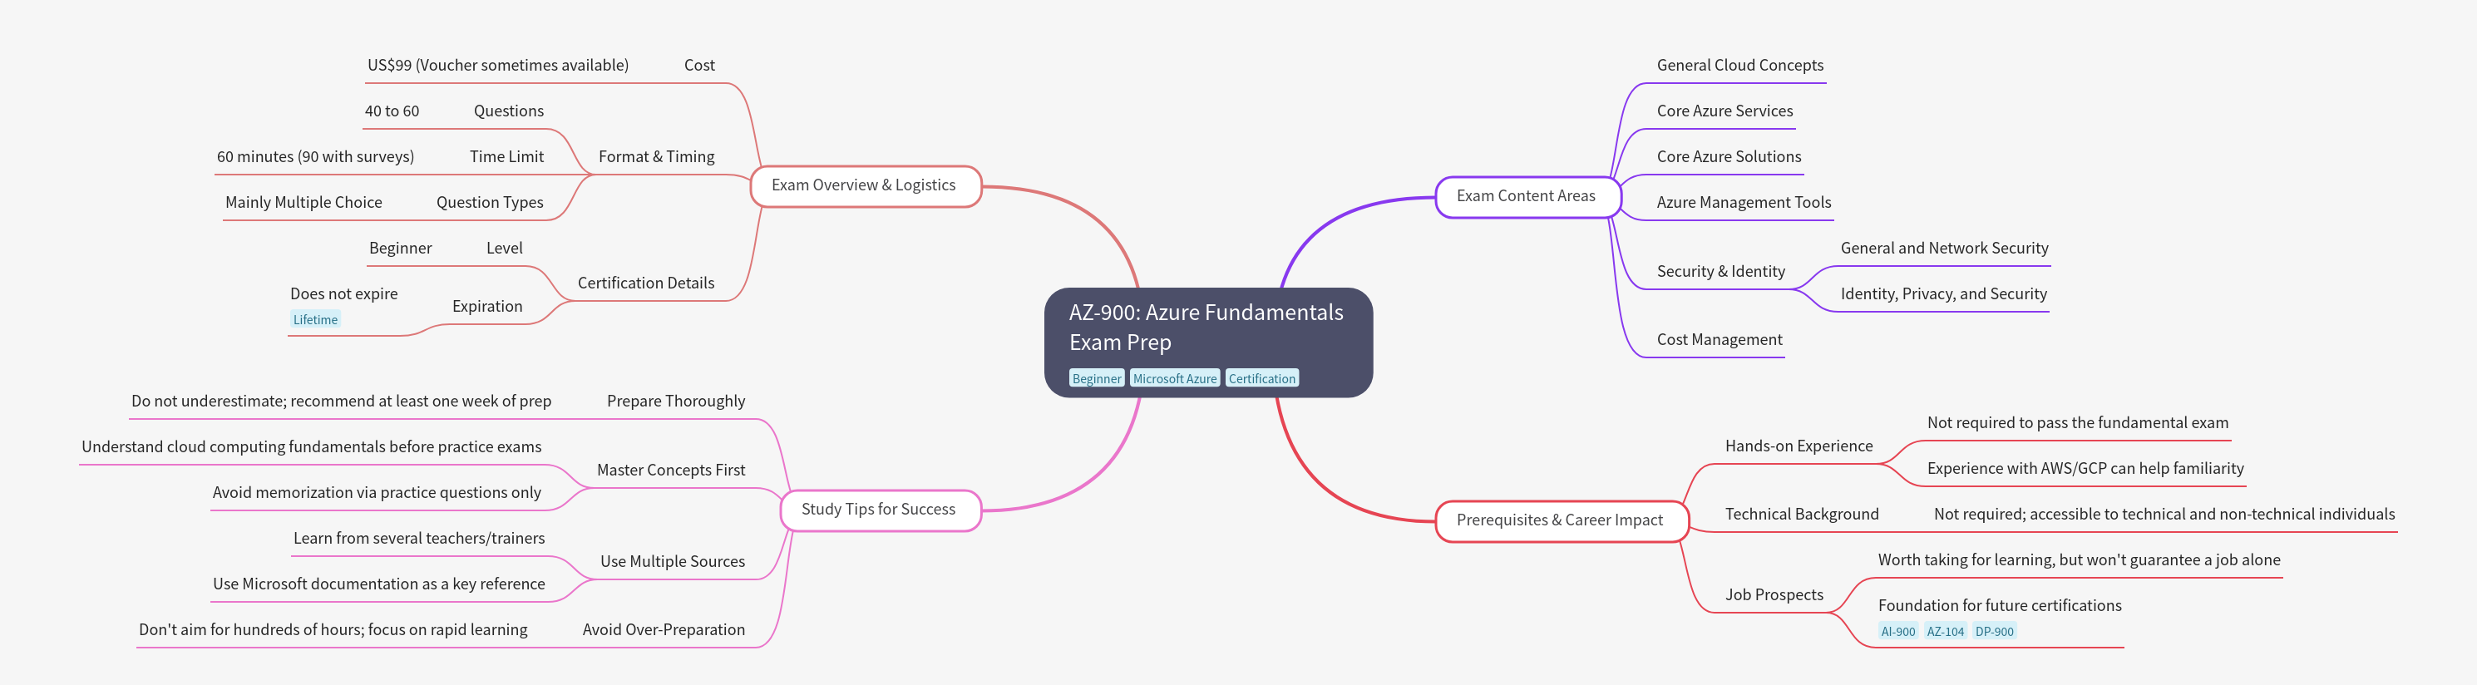The image size is (2477, 685).
Task: Select US$99 (Voucher sometimes available) text
Action: point(498,66)
